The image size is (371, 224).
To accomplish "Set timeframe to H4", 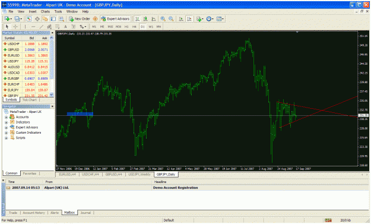I will click(134, 27).
